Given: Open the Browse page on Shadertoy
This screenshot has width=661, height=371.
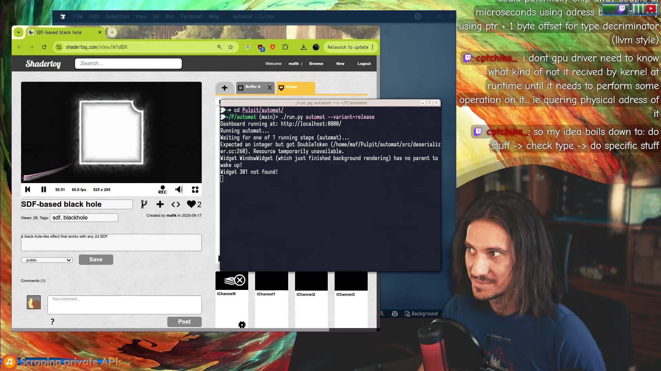Looking at the screenshot, I should (316, 64).
